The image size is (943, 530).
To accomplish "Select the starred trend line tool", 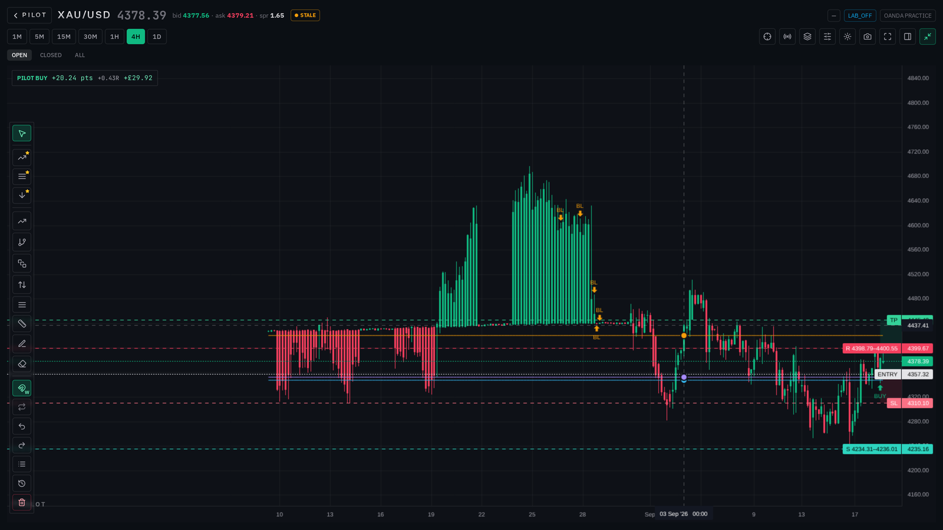I will pyautogui.click(x=22, y=157).
